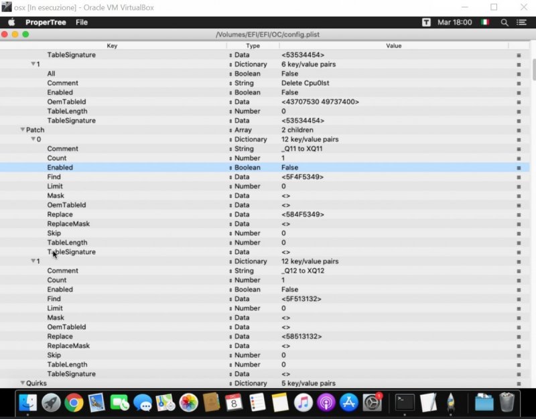This screenshot has height=419, width=536.
Task: Select the OemTableId key with value <43707530 49737400>
Action: click(x=66, y=102)
